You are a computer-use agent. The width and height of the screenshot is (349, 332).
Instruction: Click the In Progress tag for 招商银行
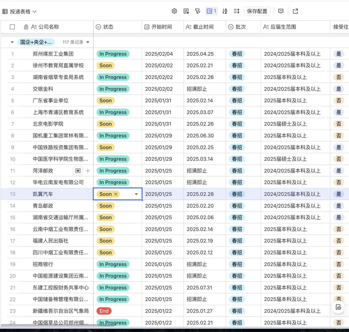point(113,264)
